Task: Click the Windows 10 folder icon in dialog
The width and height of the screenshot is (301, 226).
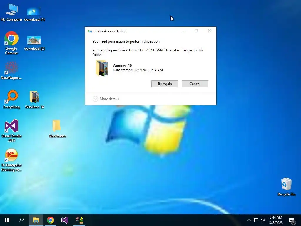Action: (x=102, y=68)
